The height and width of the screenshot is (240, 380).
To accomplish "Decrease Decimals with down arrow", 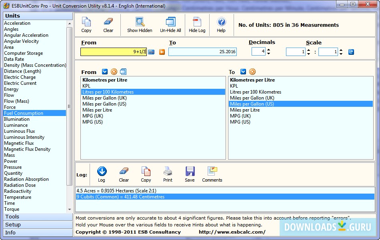I will click(x=268, y=54).
